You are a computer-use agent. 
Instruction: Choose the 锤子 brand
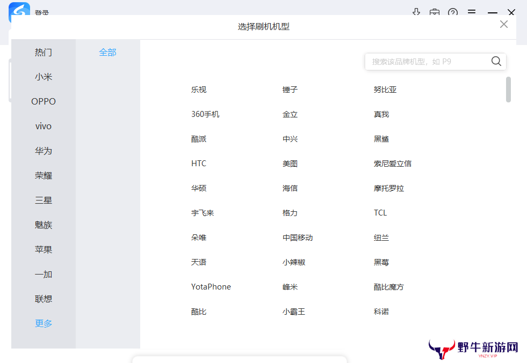pos(290,90)
